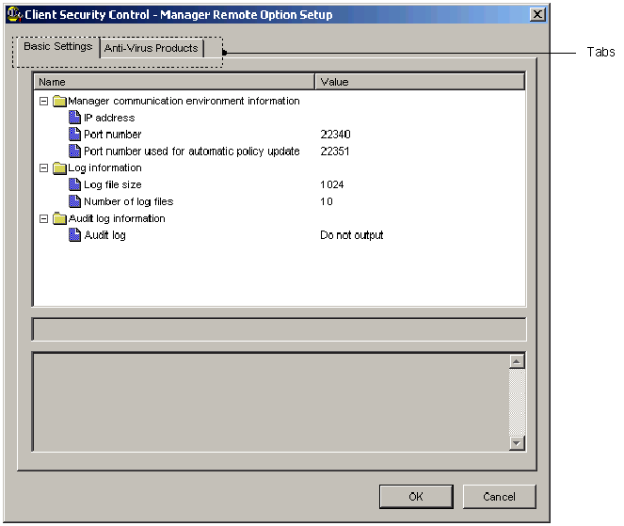The width and height of the screenshot is (624, 526).
Task: Click the Name column header
Action: point(174,82)
